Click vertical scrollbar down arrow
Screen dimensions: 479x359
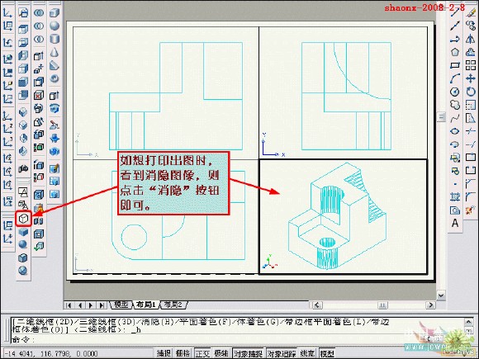tap(441, 295)
